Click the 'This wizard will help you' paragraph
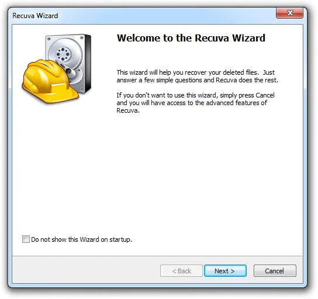Viewport: 318px width, 299px height. click(x=197, y=76)
